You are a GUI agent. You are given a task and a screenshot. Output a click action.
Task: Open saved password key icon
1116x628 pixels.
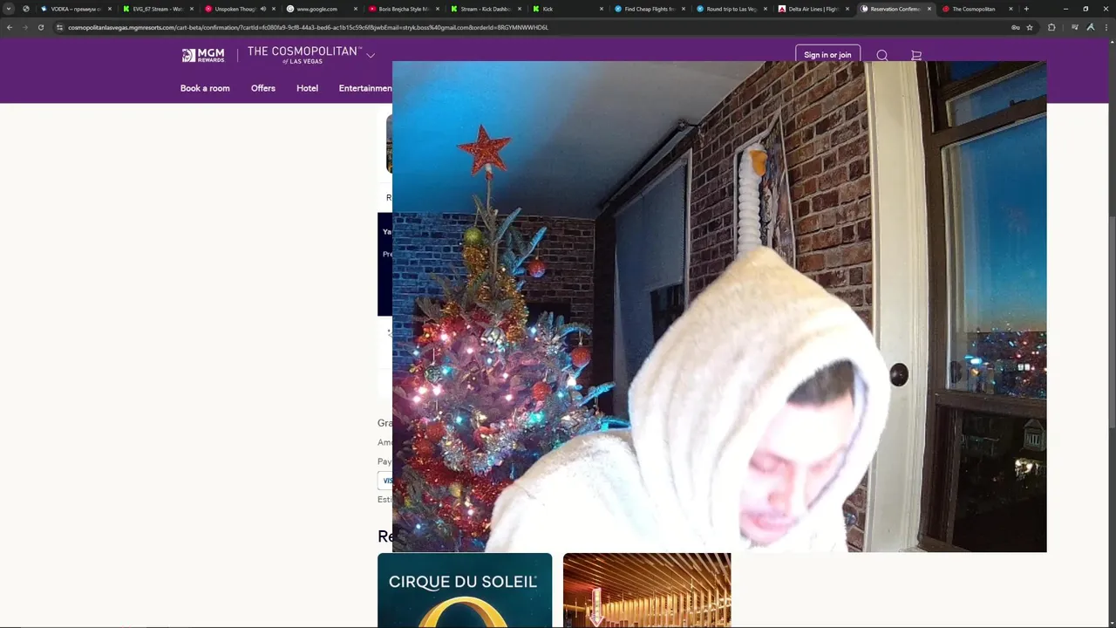click(x=1016, y=27)
